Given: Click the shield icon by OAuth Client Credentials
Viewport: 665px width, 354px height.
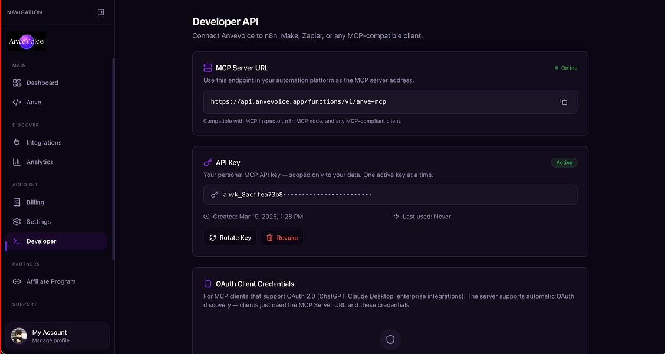Looking at the screenshot, I should [208, 284].
